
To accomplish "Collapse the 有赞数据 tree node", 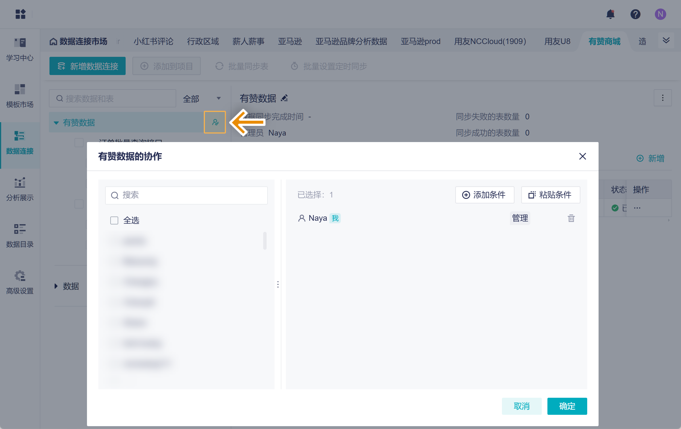I will click(x=56, y=123).
